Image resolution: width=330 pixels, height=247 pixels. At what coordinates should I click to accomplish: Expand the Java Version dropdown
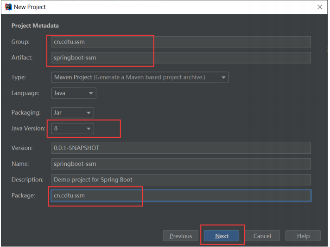[x=73, y=128]
